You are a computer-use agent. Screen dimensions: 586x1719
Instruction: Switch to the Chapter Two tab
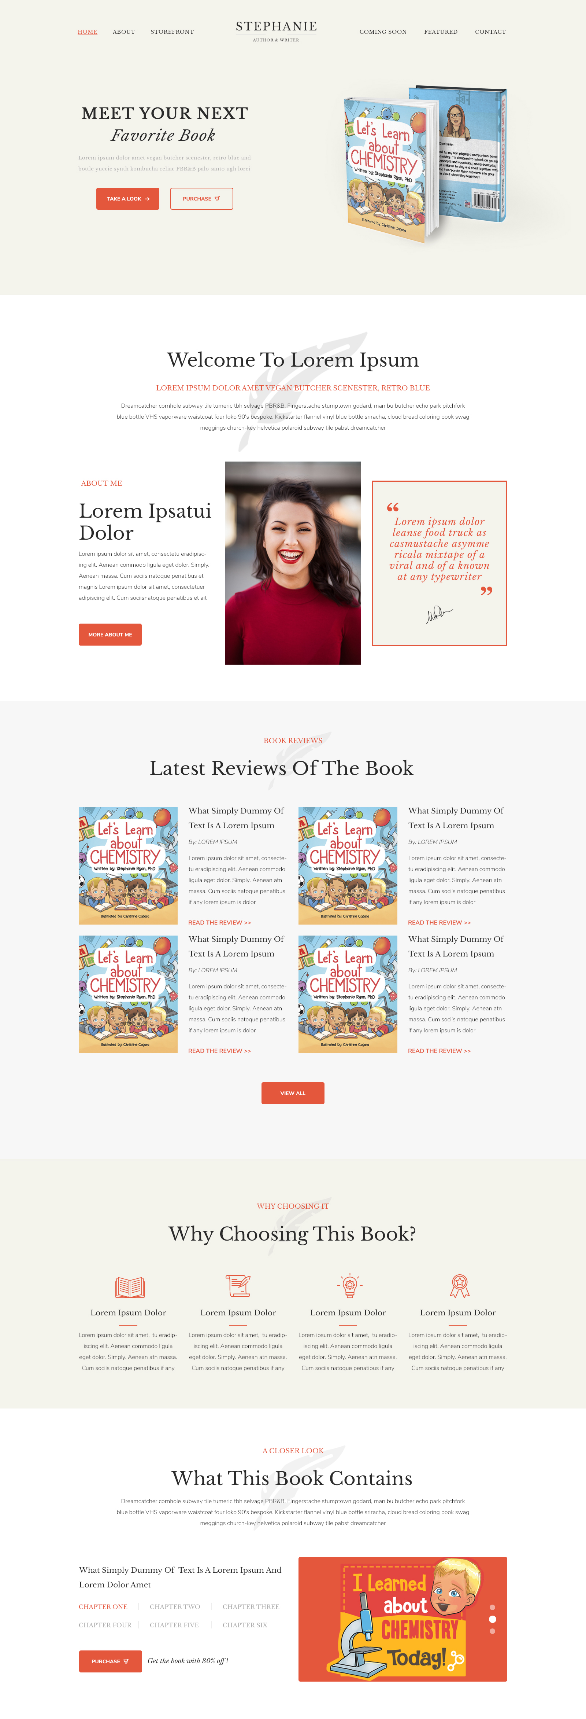[175, 1606]
